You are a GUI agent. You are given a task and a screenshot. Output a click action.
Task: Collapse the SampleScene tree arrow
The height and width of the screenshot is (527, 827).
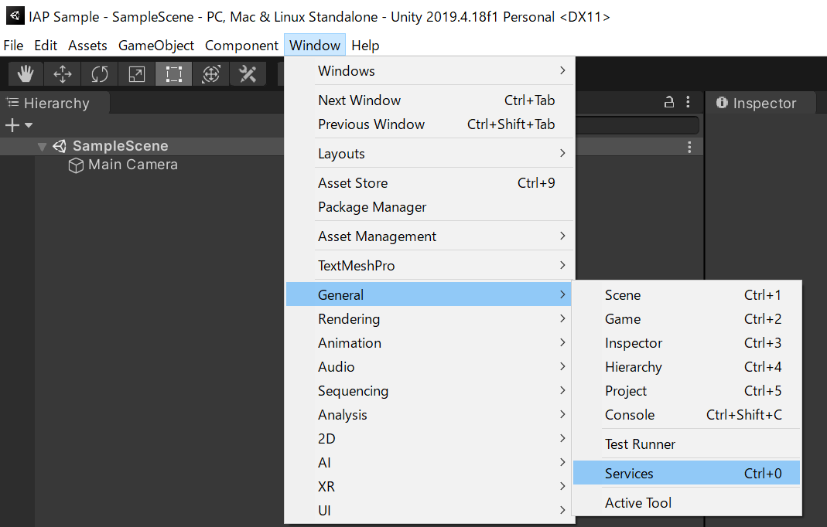(43, 147)
